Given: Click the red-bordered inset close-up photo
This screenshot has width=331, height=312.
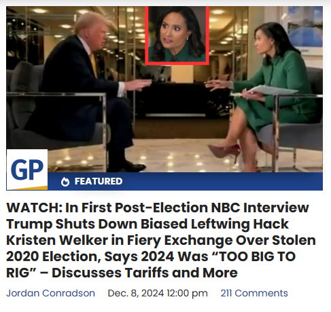Looking at the screenshot, I should pos(177,35).
